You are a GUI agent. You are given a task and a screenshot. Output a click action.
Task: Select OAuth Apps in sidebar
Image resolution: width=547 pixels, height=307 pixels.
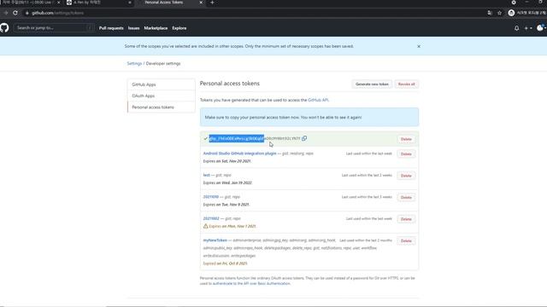[x=162, y=96]
